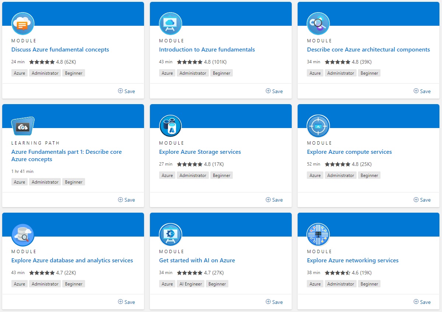Save the Explore Azure compute services module
This screenshot has width=442, height=312.
[422, 200]
